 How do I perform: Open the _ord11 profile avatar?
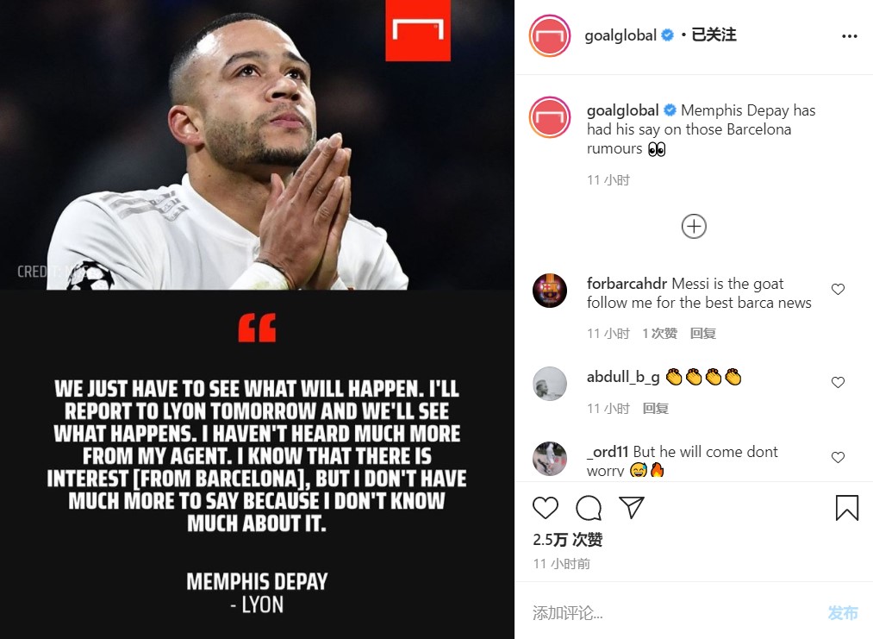click(x=550, y=459)
